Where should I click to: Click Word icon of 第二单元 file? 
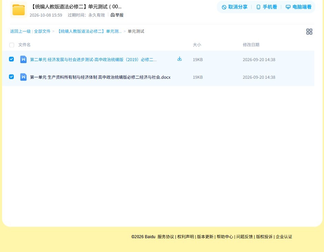coord(23,59)
